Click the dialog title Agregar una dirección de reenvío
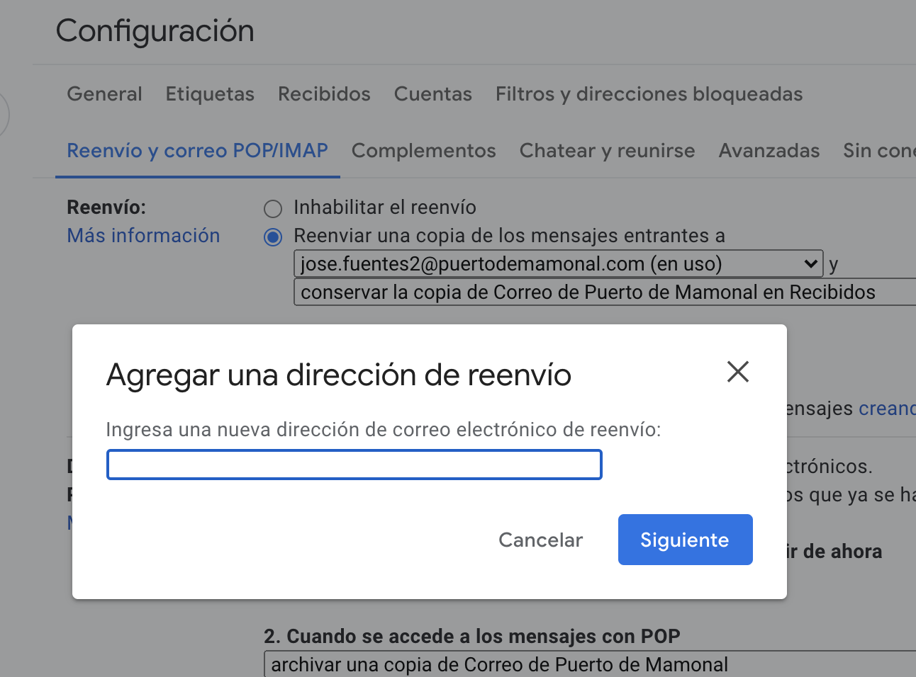Screen dimensions: 916x677 click(338, 375)
